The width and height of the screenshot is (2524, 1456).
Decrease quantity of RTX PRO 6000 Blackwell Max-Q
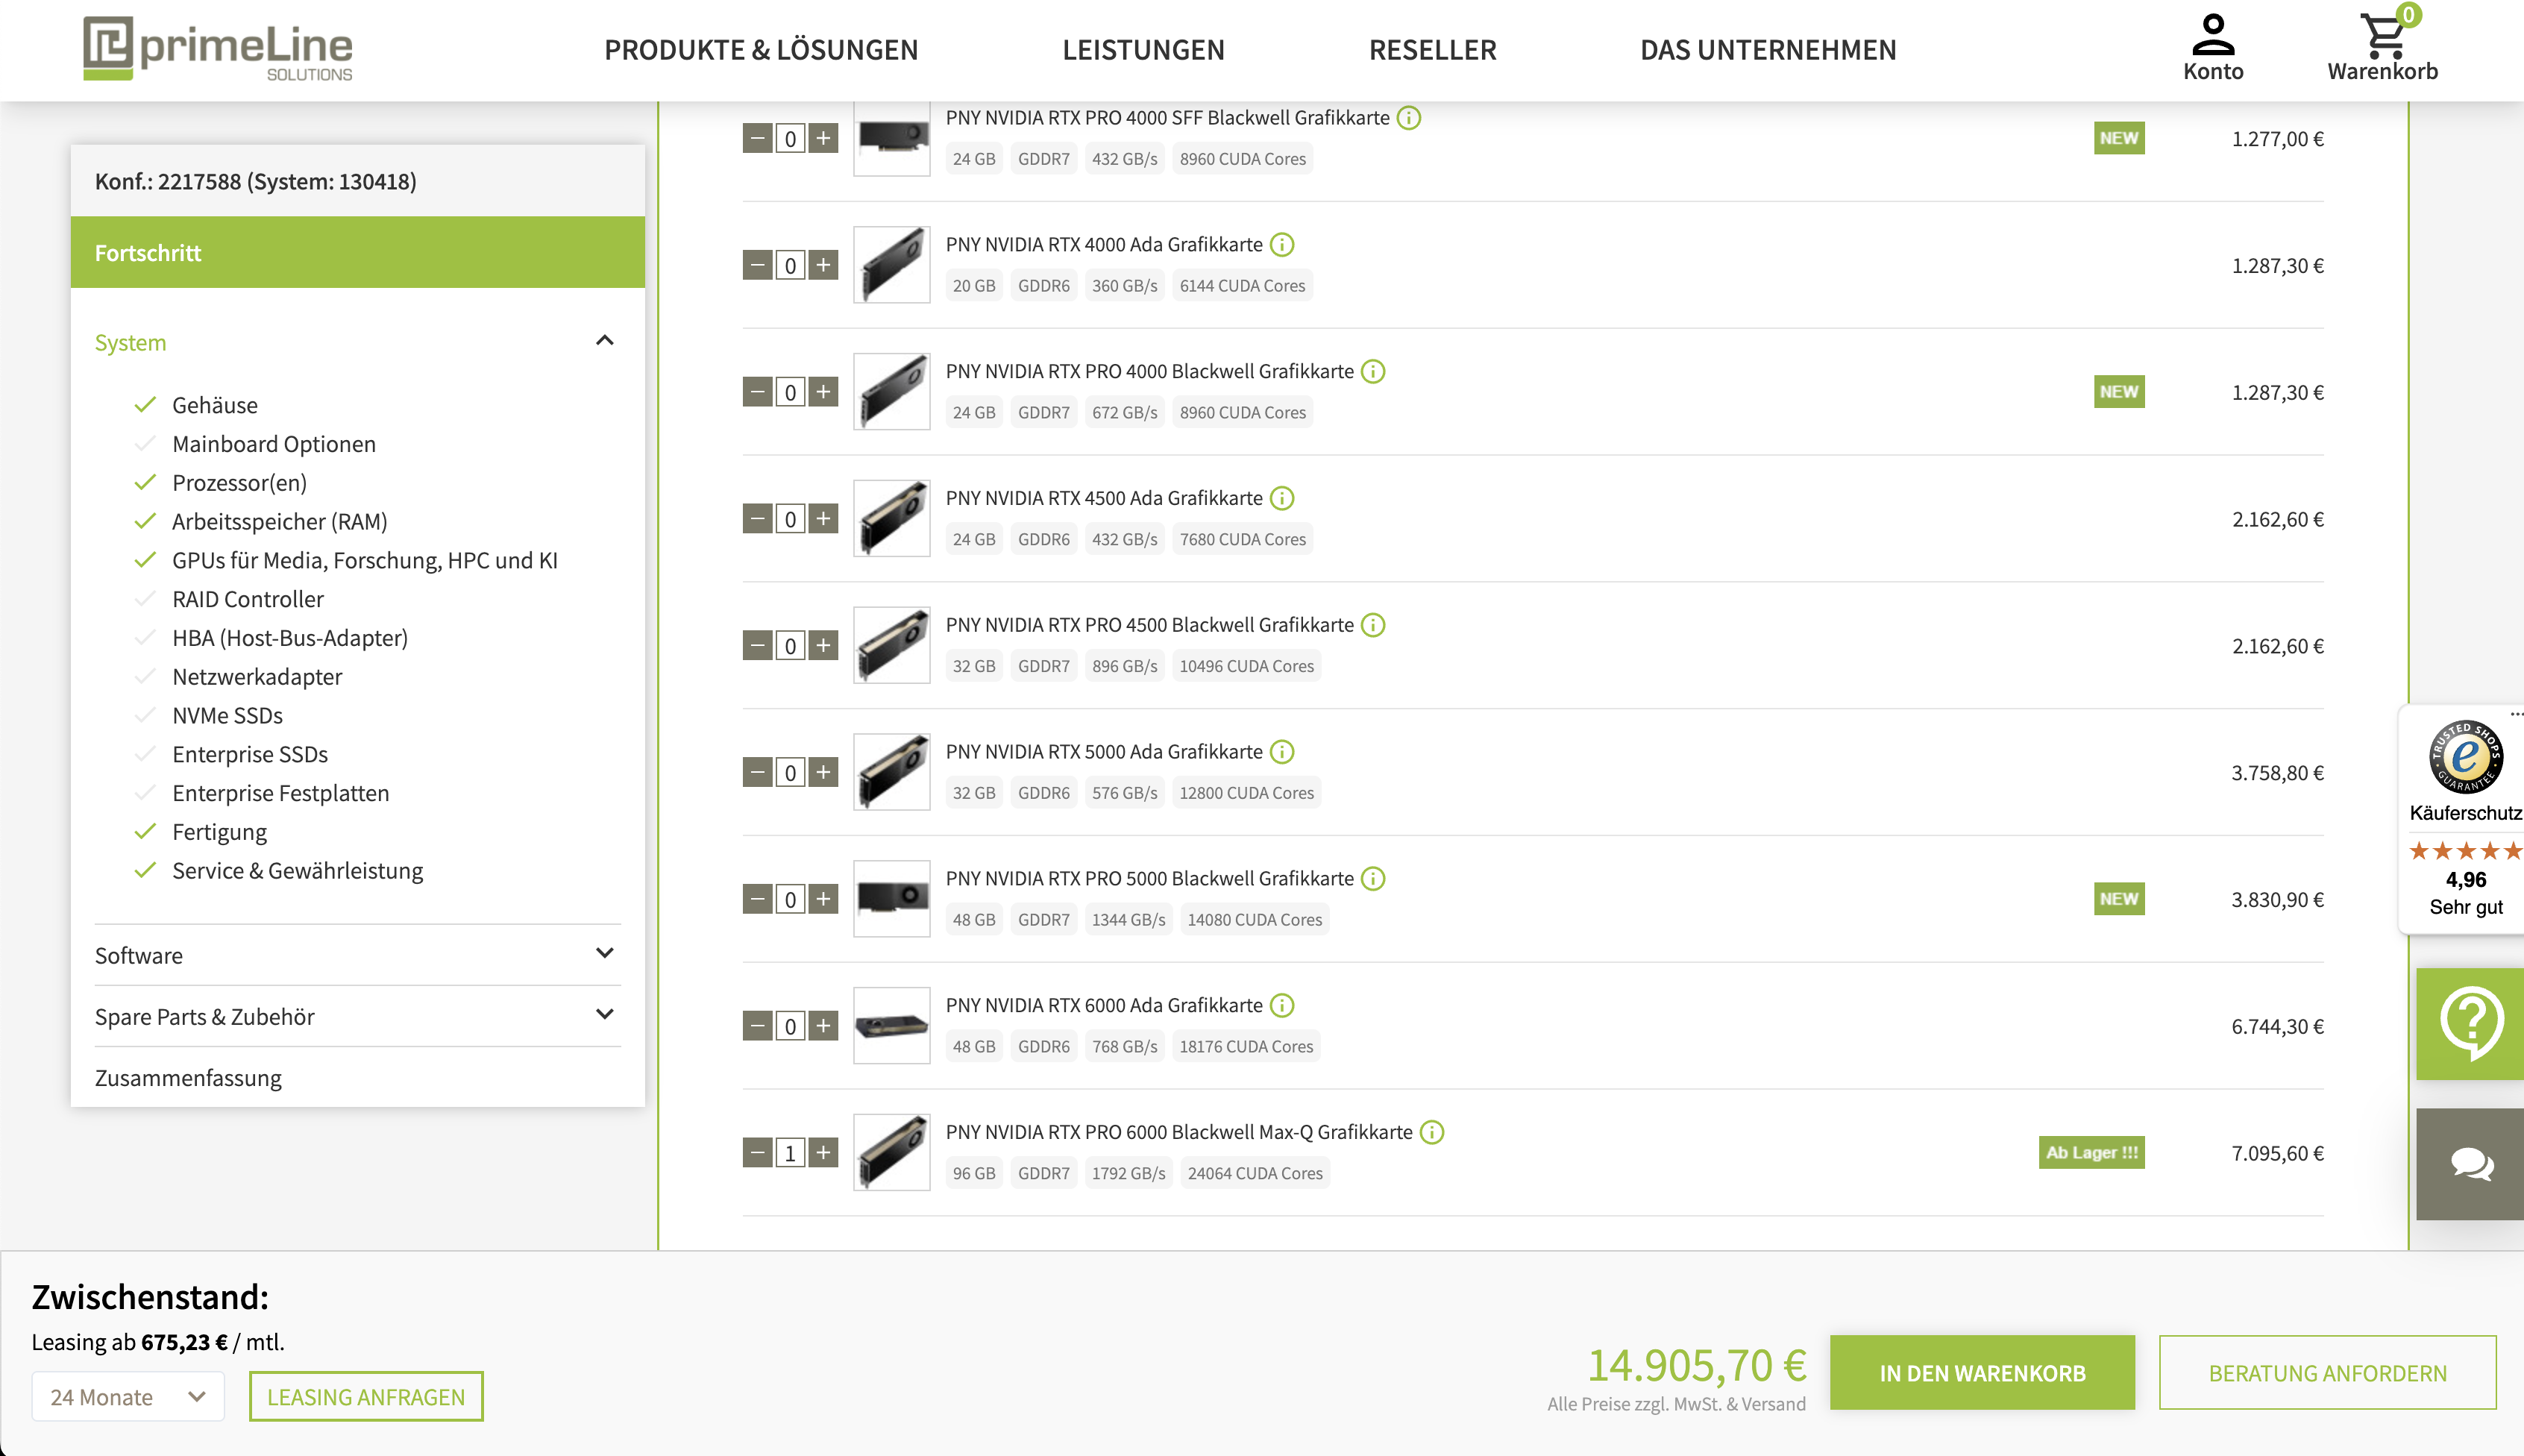(x=757, y=1152)
